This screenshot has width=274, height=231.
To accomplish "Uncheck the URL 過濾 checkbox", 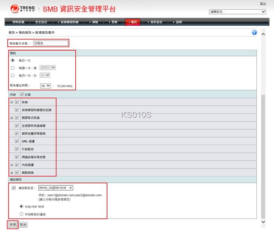I will [17, 141].
